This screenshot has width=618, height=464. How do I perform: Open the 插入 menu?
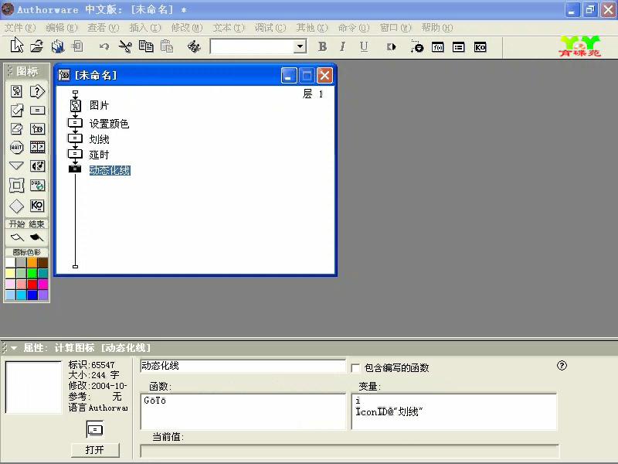coord(145,28)
